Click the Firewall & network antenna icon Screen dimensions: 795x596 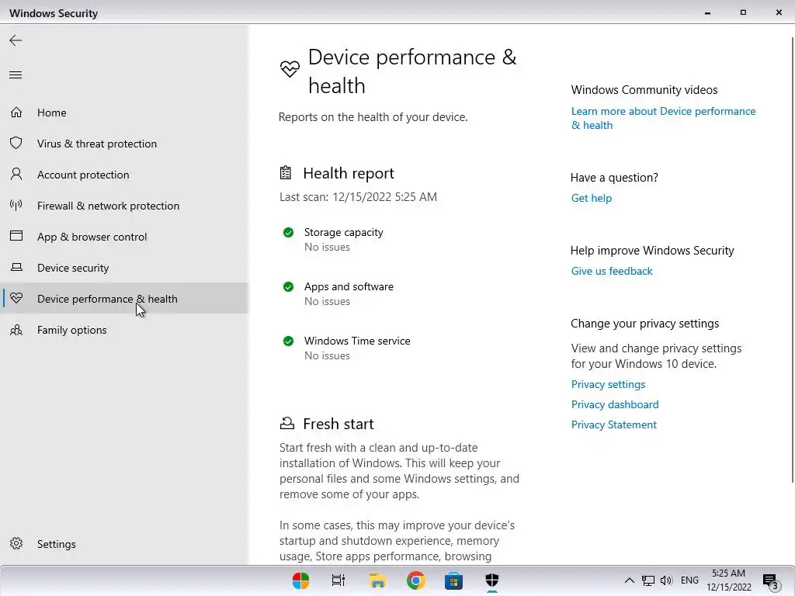pyautogui.click(x=16, y=205)
